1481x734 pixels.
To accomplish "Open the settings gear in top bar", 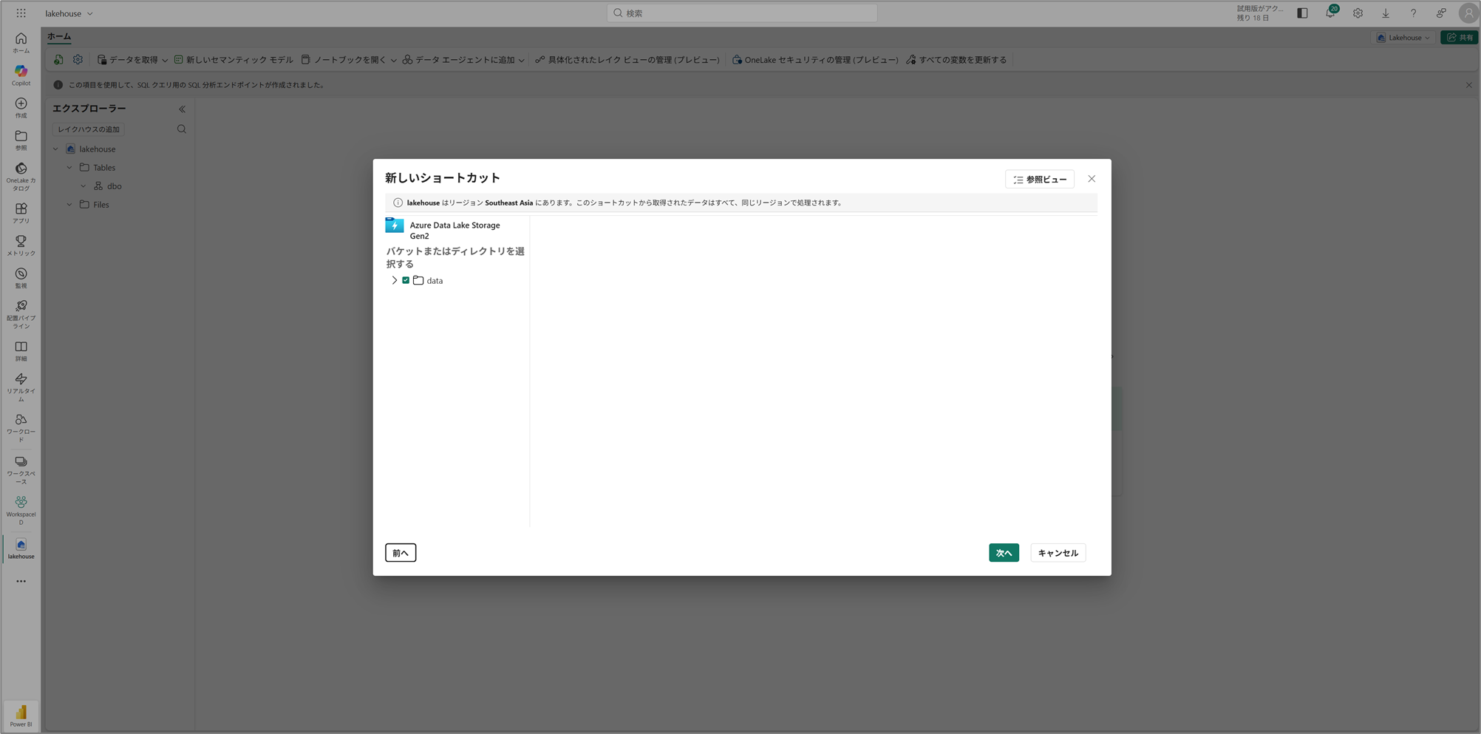I will point(1358,13).
